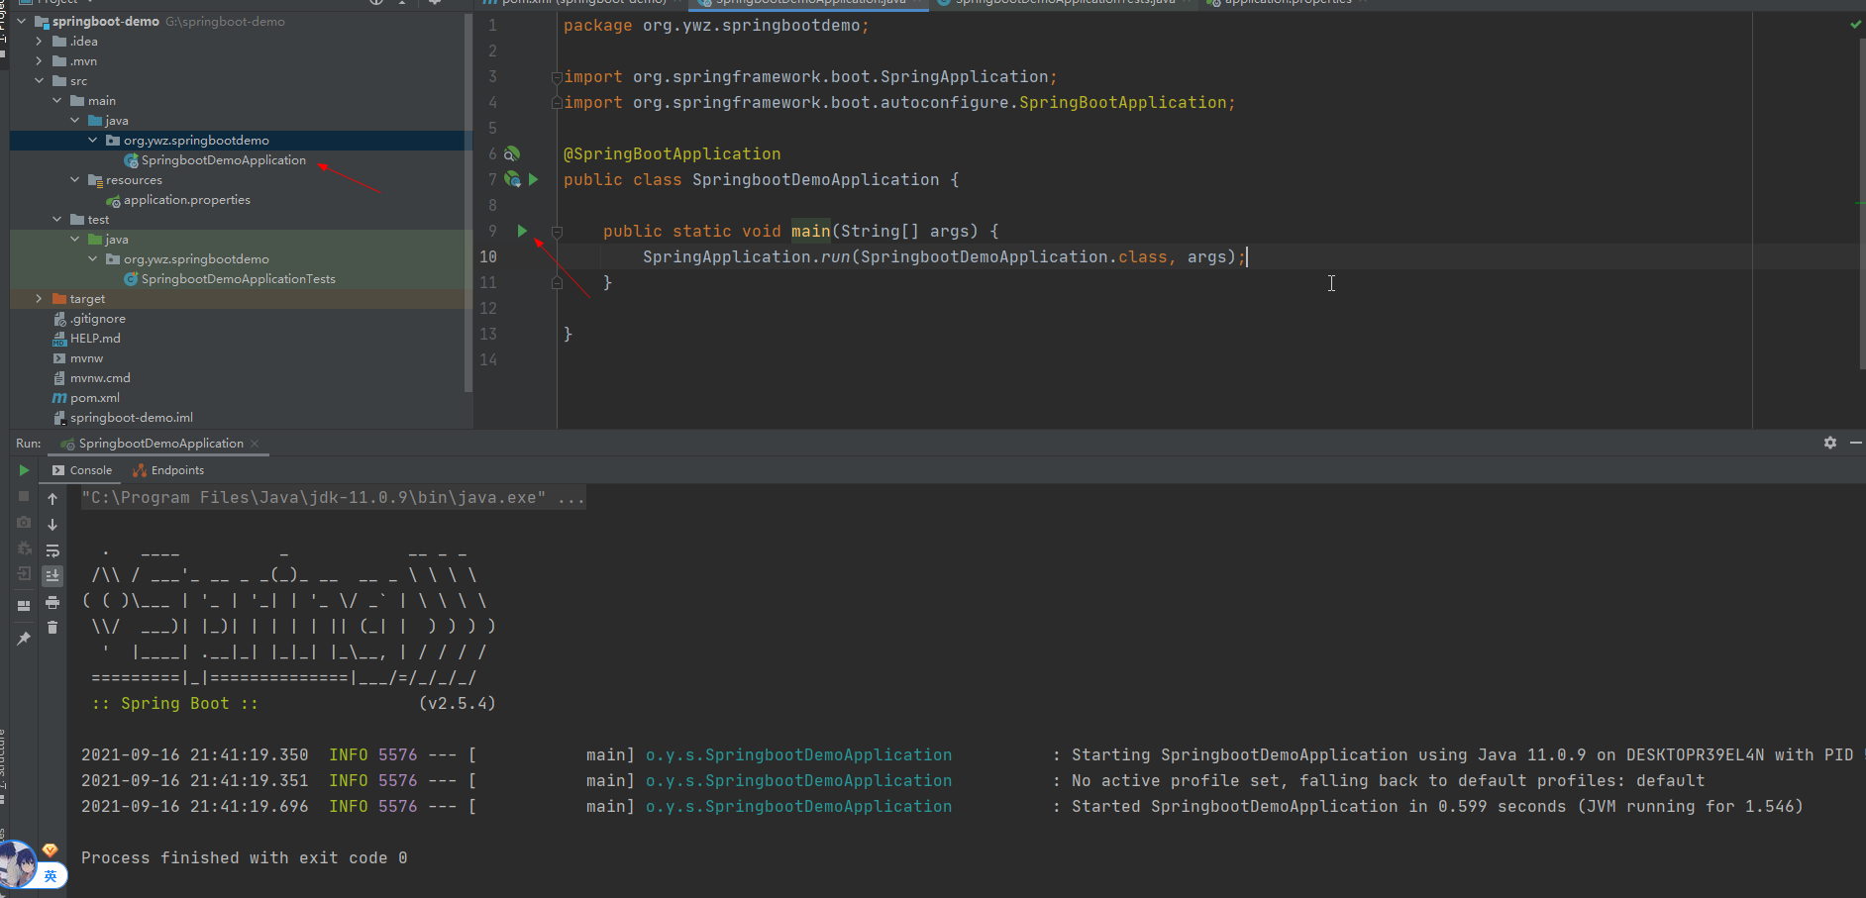Open Run panel settings gear
1866x898 pixels.
click(1830, 443)
